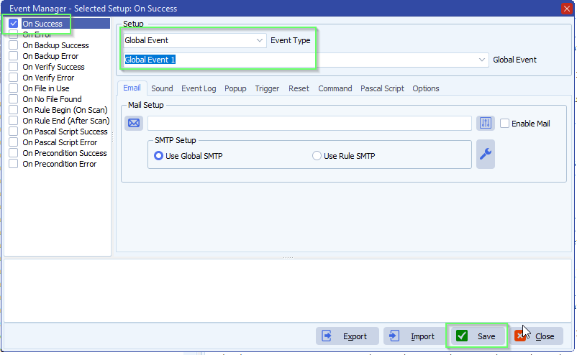Select the Use Rule SMTP radio button
The width and height of the screenshot is (577, 355).
[317, 156]
